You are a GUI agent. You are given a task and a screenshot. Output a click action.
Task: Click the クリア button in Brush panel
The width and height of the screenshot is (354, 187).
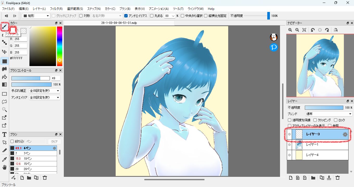tap(54, 141)
